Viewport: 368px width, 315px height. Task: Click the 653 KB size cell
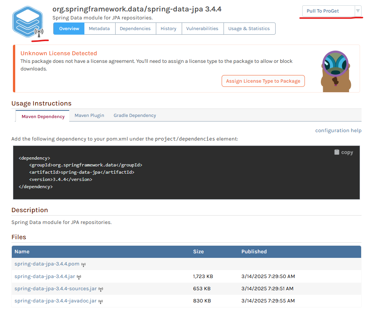(x=202, y=288)
